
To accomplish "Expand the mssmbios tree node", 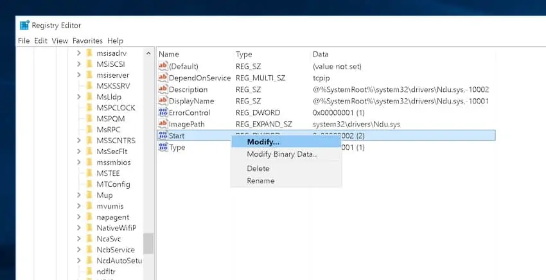I will [x=79, y=162].
